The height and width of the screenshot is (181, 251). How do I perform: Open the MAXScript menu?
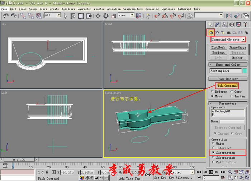(184, 9)
